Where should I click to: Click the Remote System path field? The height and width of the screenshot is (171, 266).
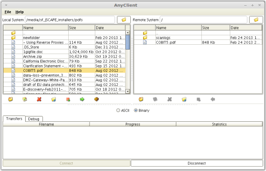pyautogui.click(x=203, y=20)
